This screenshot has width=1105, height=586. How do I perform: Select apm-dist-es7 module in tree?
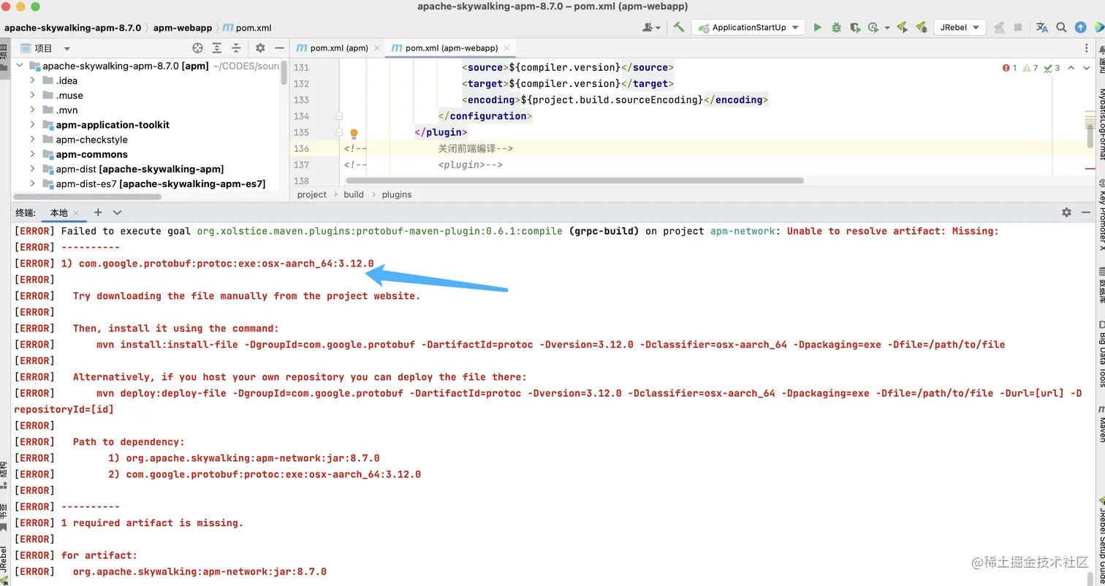[x=160, y=183]
